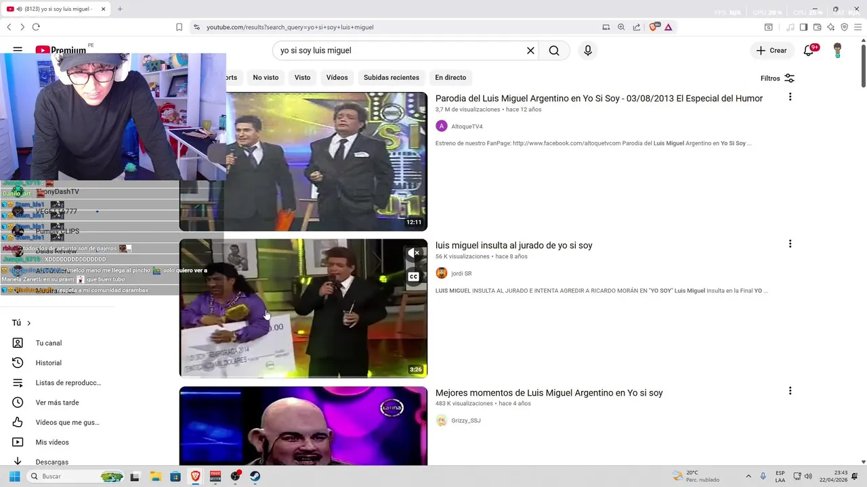Play the Mejores momentos thumbnail
867x487 pixels.
click(303, 426)
